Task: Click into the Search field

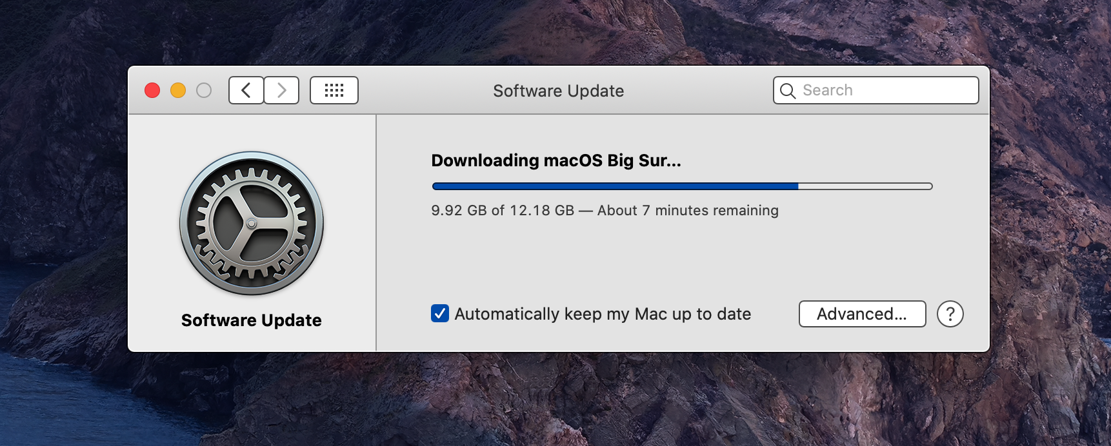Action: pos(876,90)
